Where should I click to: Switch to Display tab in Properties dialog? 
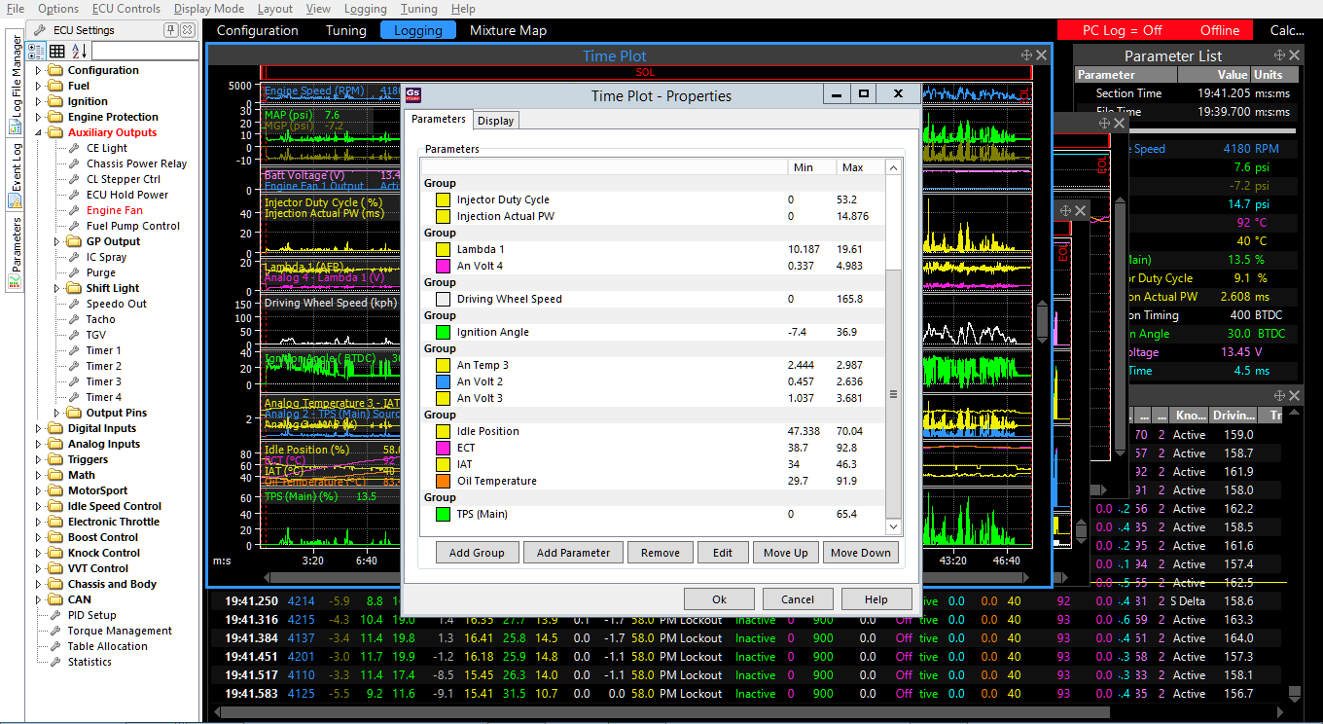click(496, 121)
